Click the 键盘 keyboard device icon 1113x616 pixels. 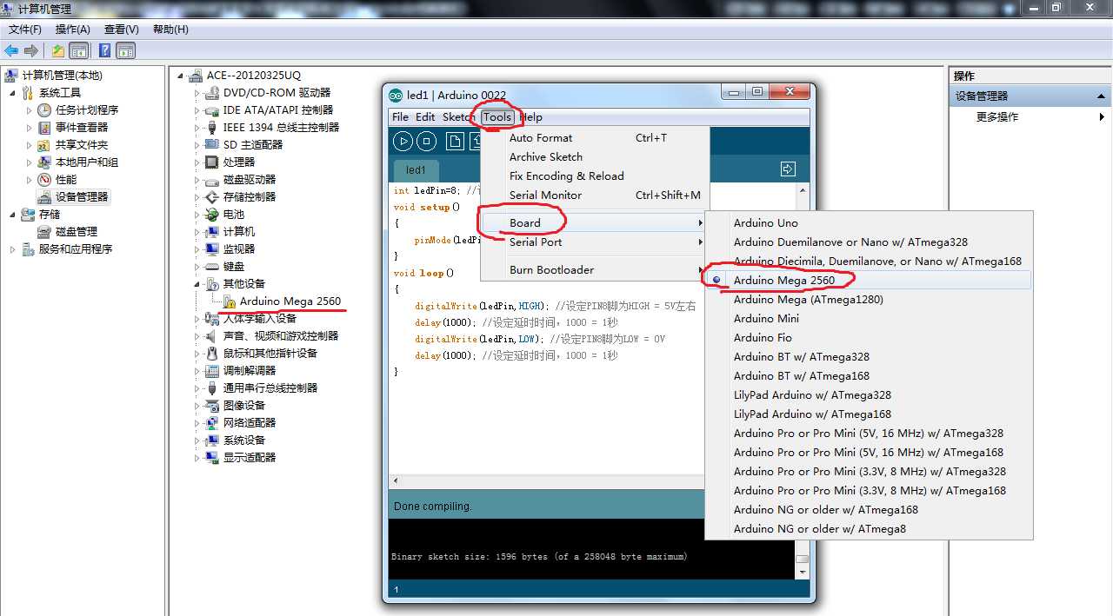click(211, 267)
